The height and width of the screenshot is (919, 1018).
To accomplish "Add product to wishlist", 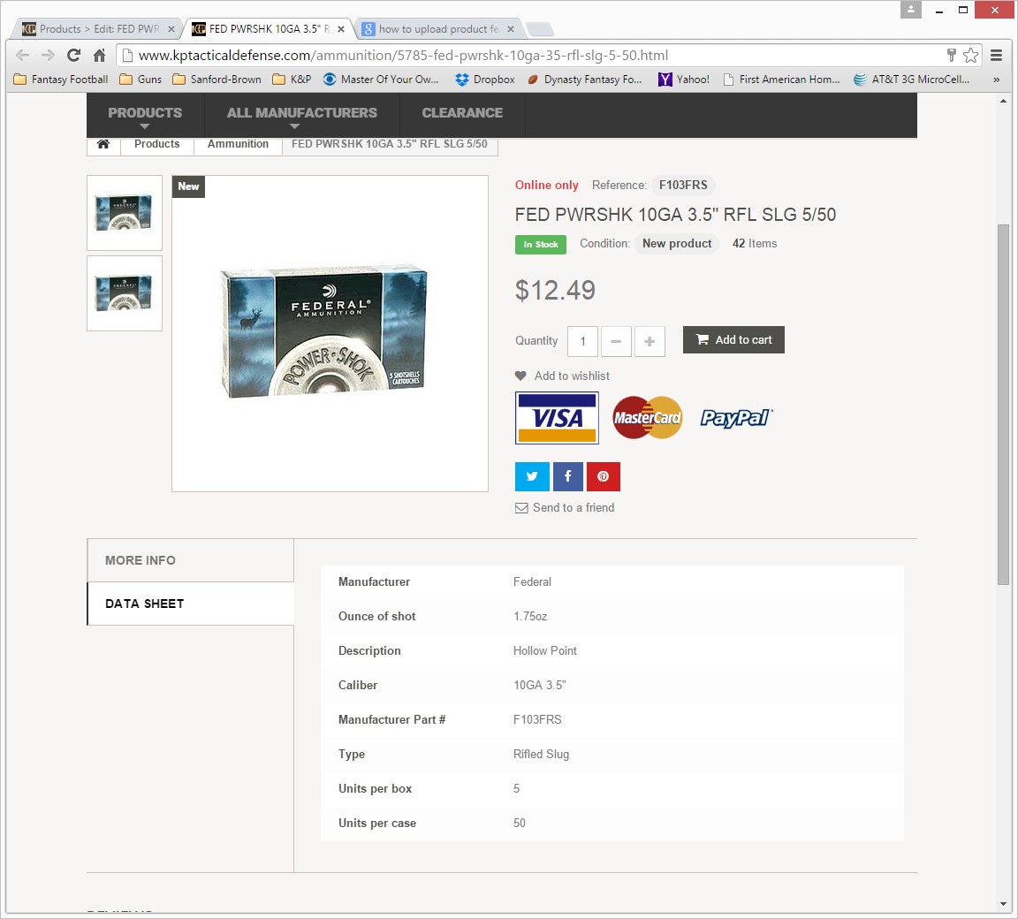I will click(562, 376).
